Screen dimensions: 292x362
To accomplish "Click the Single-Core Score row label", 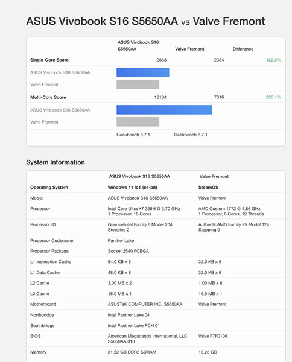I will pyautogui.click(x=49, y=60).
